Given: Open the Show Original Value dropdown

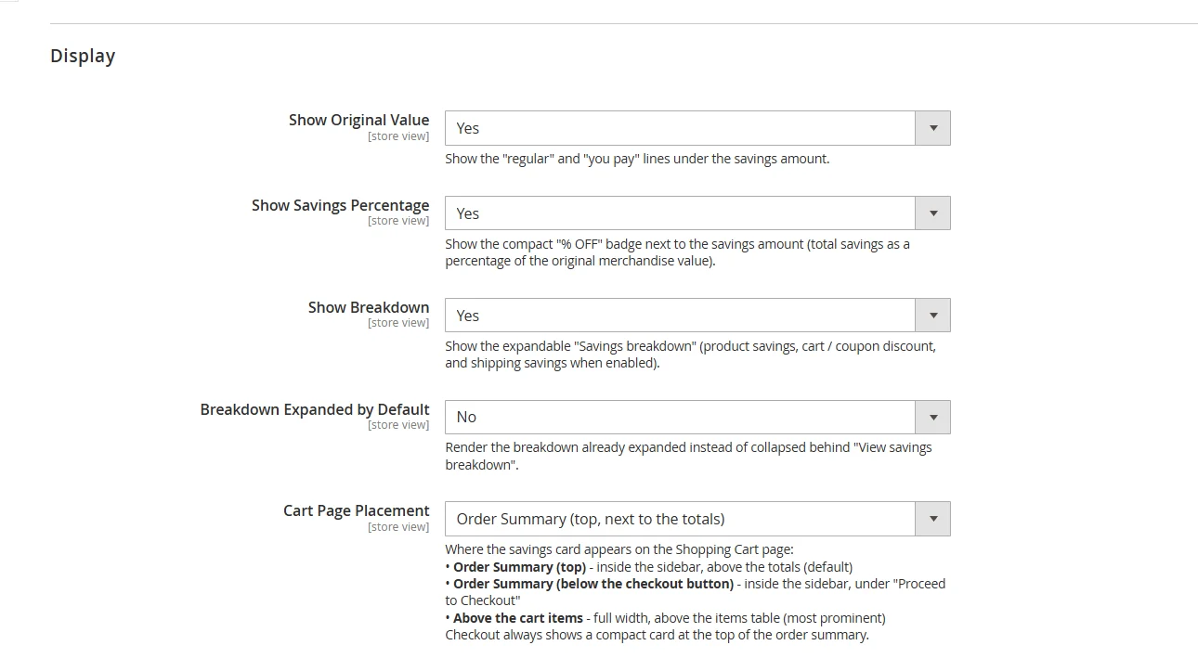Looking at the screenshot, I should (697, 128).
